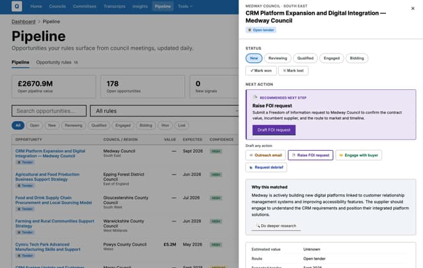Sort by the Confidence column header
The width and height of the screenshot is (423, 268).
[221, 140]
